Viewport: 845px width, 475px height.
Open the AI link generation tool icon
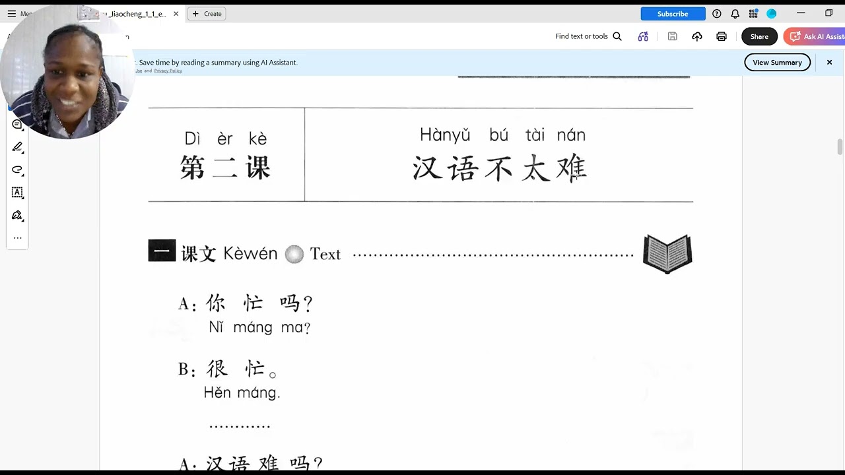[643, 36]
